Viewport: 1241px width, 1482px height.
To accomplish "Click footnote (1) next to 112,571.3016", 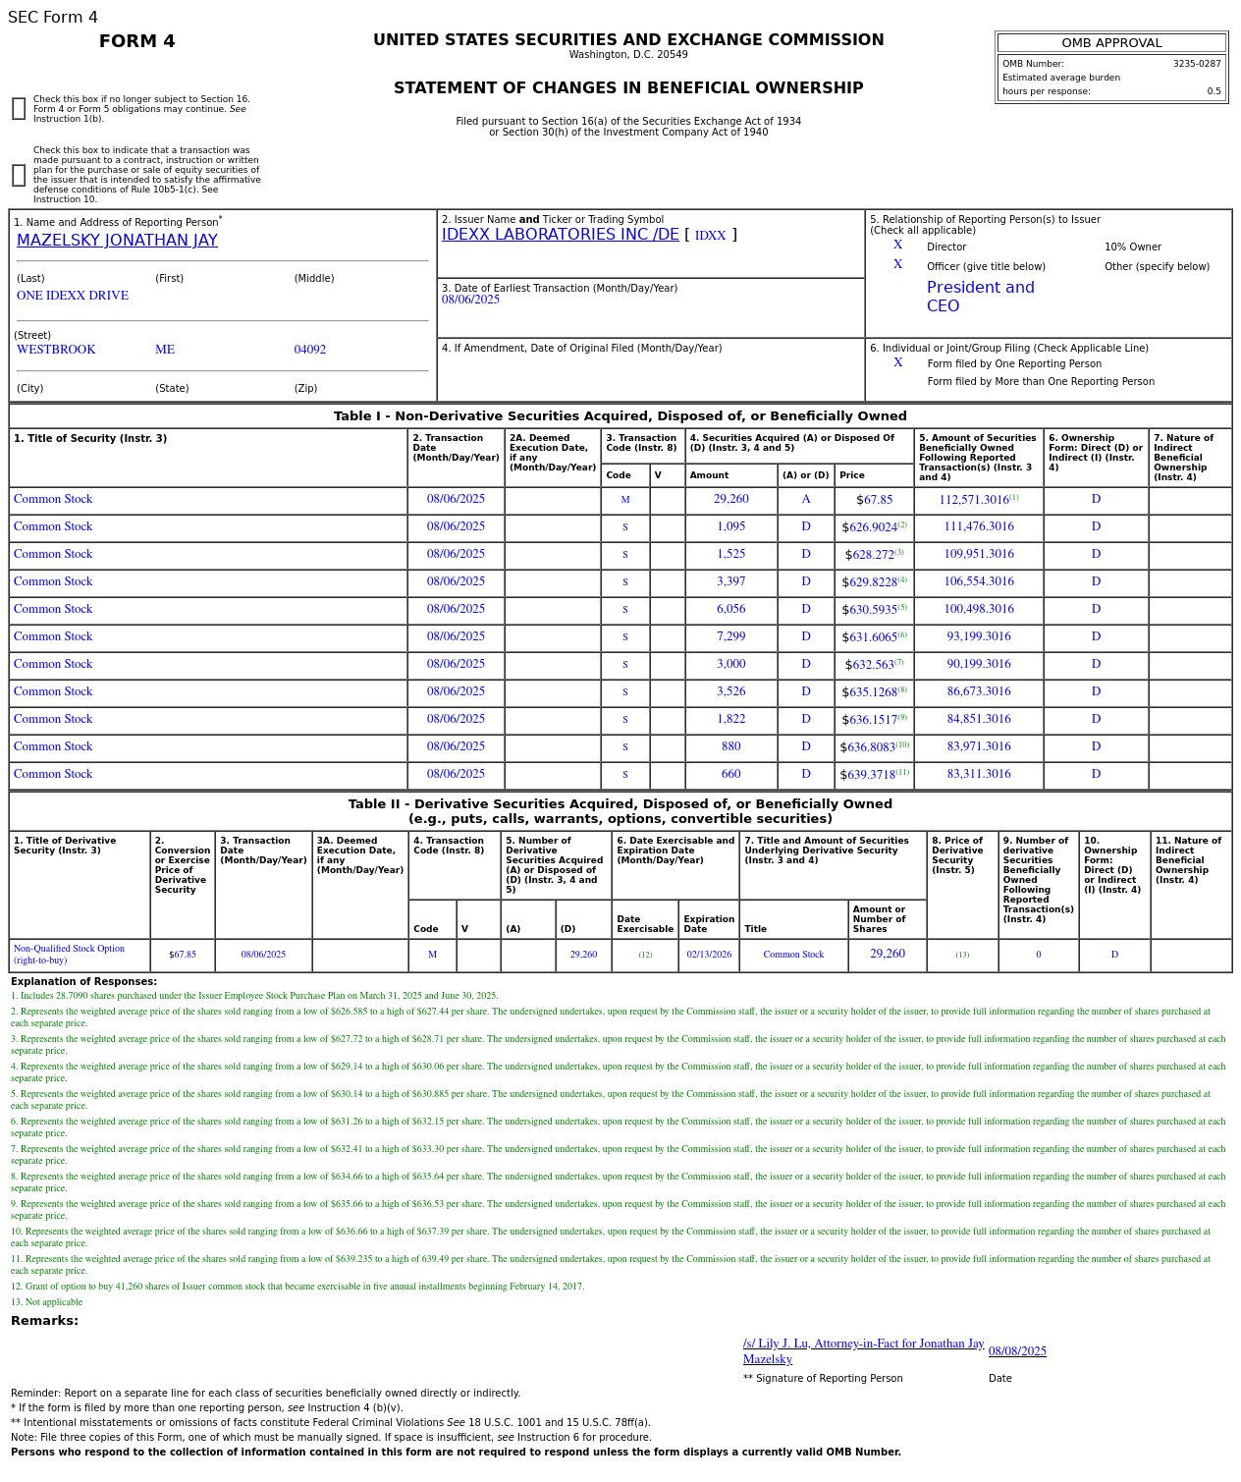I will point(1014,498).
